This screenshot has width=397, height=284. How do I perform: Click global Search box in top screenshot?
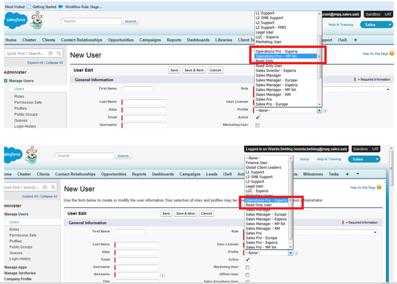click(91, 21)
